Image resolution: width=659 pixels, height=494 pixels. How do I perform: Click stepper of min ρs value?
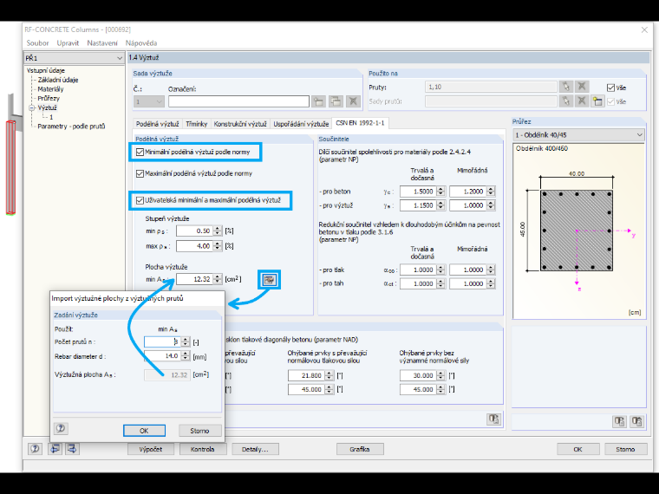[218, 231]
